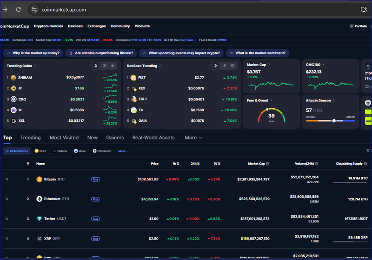Viewport: 372px width, 260px height.
Task: Star XRP to add to watchlist
Action: [x=7, y=239]
